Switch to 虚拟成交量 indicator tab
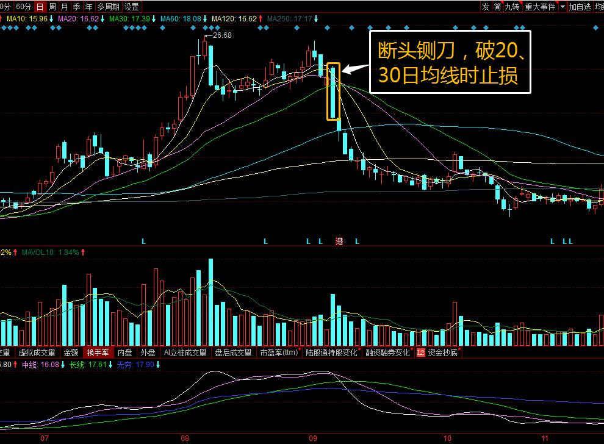 click(37, 353)
